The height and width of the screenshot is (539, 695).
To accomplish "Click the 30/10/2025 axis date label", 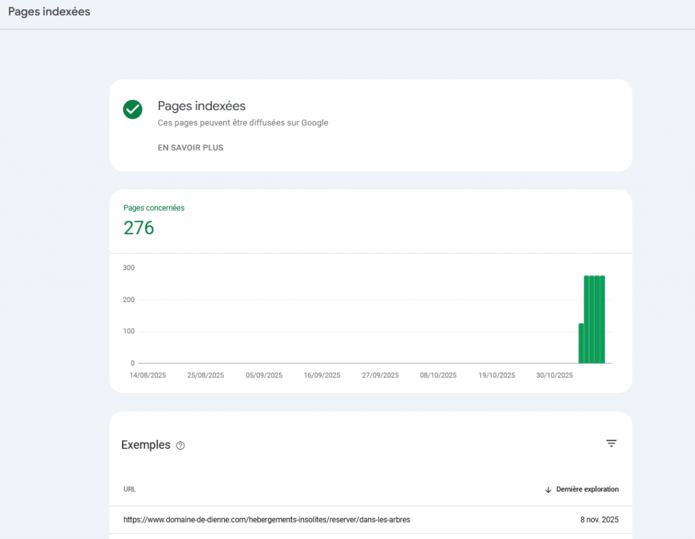I will click(555, 375).
